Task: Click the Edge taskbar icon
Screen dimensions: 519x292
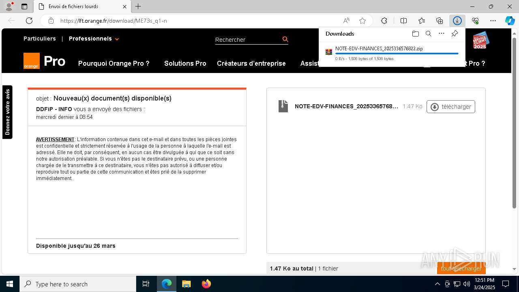Action: 167,284
